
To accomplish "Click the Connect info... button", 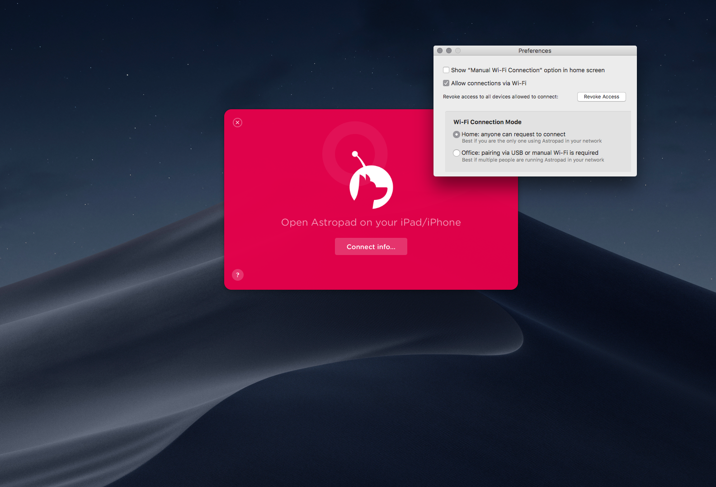I will (371, 246).
